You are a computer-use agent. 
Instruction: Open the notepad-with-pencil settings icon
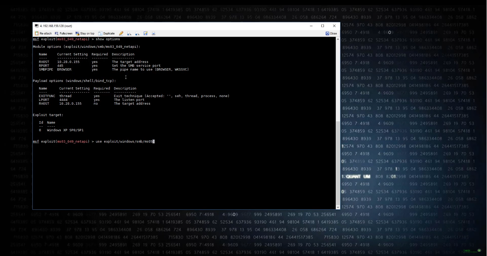point(146,33)
